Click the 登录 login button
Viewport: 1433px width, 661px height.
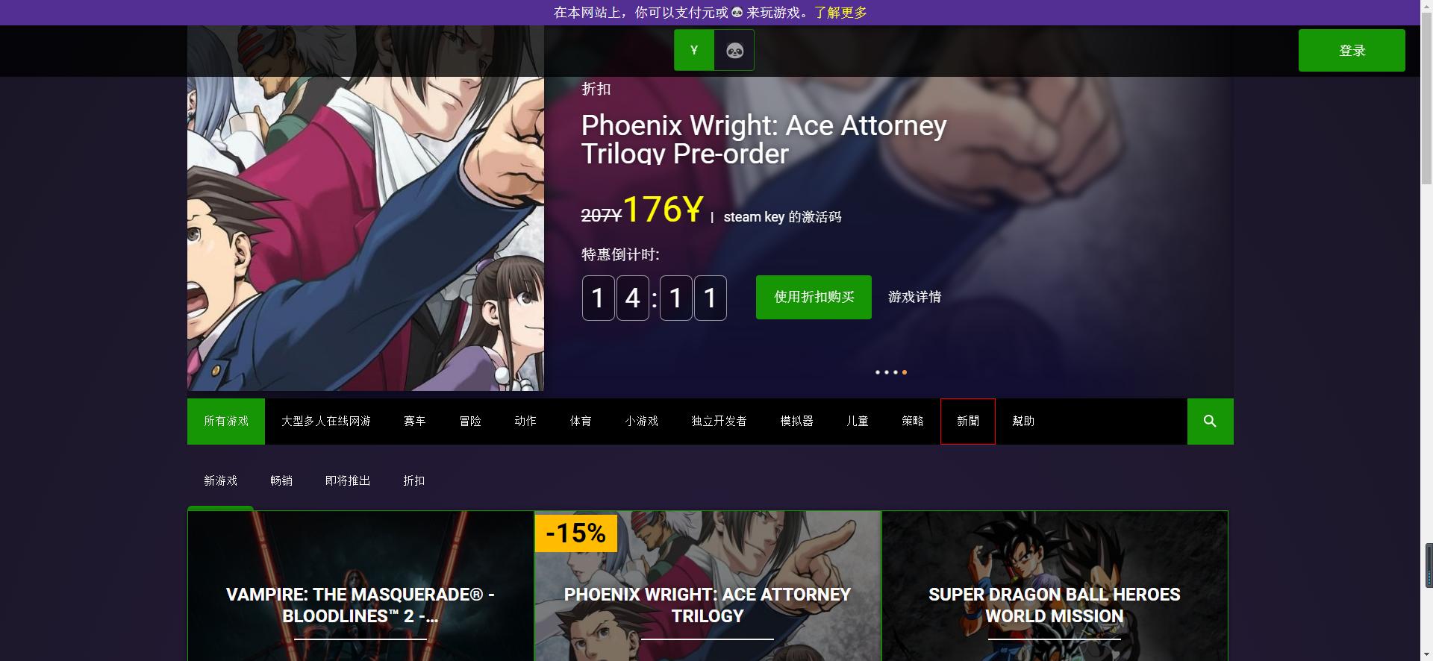click(1352, 51)
